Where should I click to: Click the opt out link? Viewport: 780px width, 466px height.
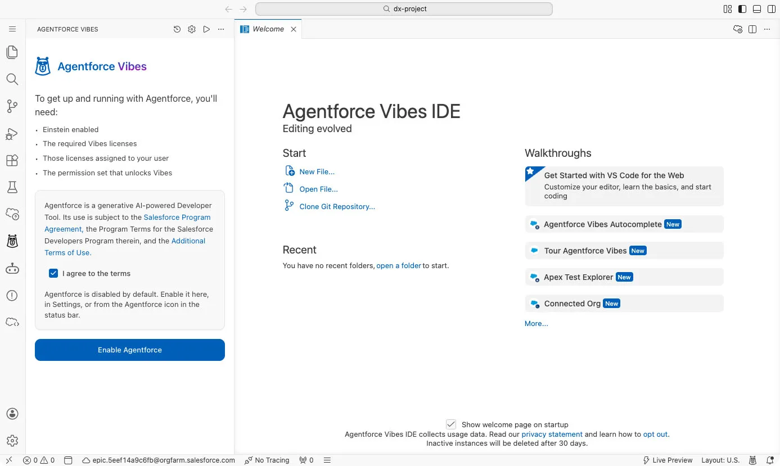click(656, 434)
